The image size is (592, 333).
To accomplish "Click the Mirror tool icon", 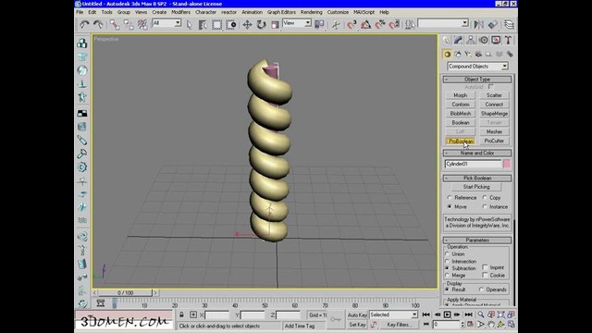I will (x=479, y=25).
